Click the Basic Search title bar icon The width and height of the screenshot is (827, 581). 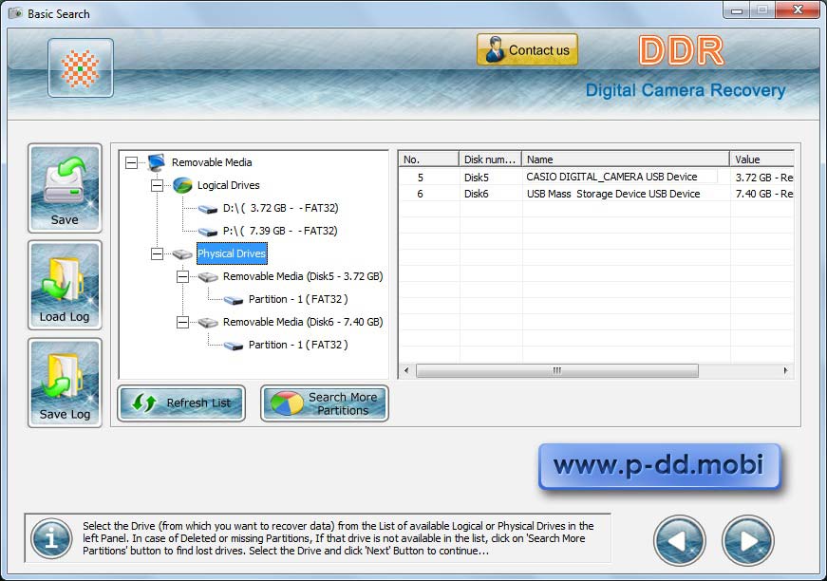(16, 13)
